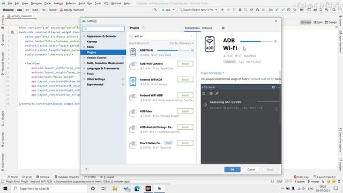
Task: Open the Yury Polek author link in details
Action: coord(250,56)
